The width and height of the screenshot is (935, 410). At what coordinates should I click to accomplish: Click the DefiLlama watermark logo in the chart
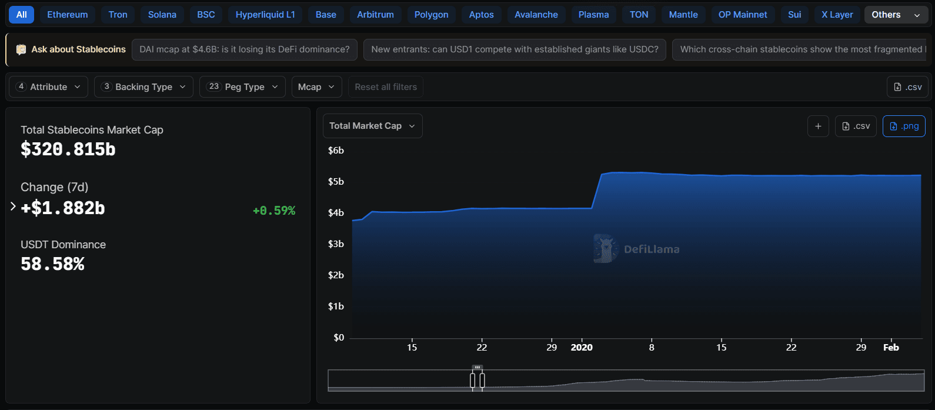[x=605, y=249]
